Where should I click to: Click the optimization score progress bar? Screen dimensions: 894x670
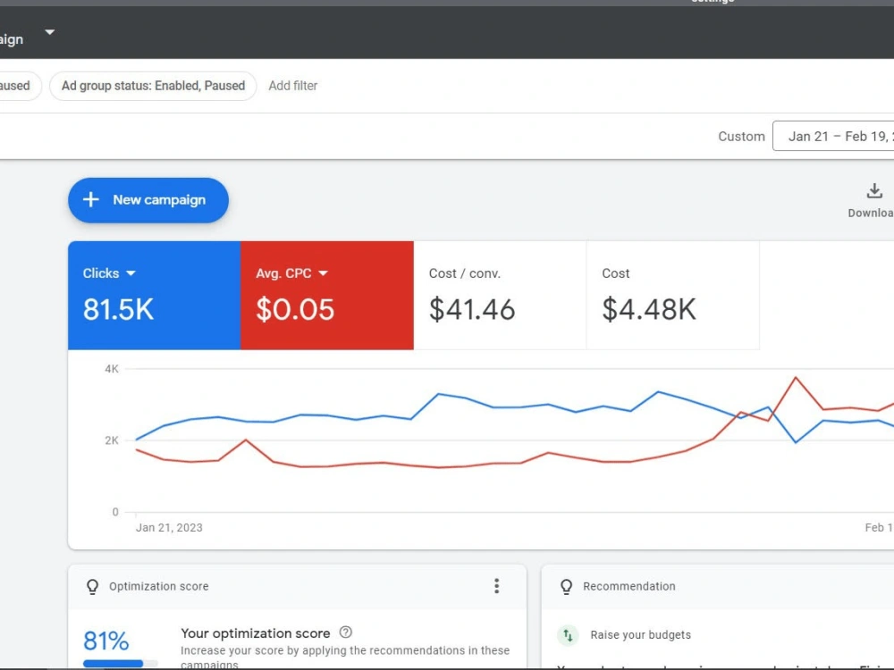[x=121, y=664]
